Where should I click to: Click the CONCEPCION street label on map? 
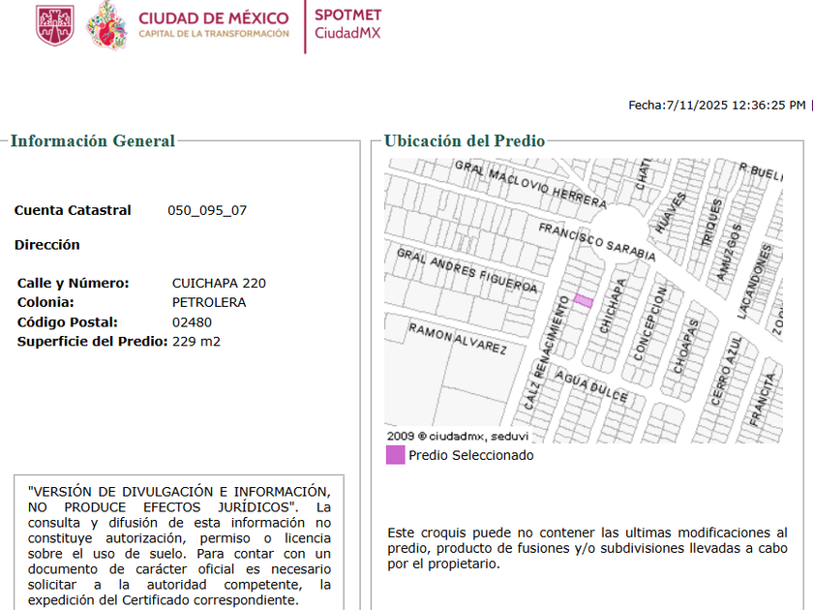tap(650, 323)
